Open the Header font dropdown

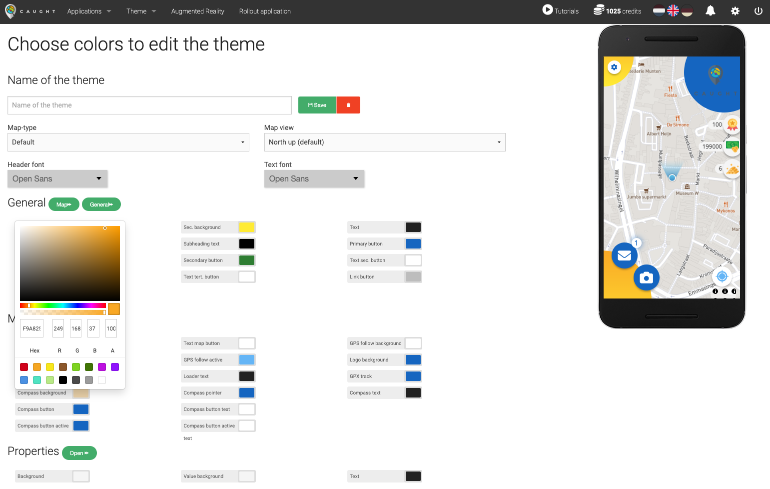click(57, 178)
